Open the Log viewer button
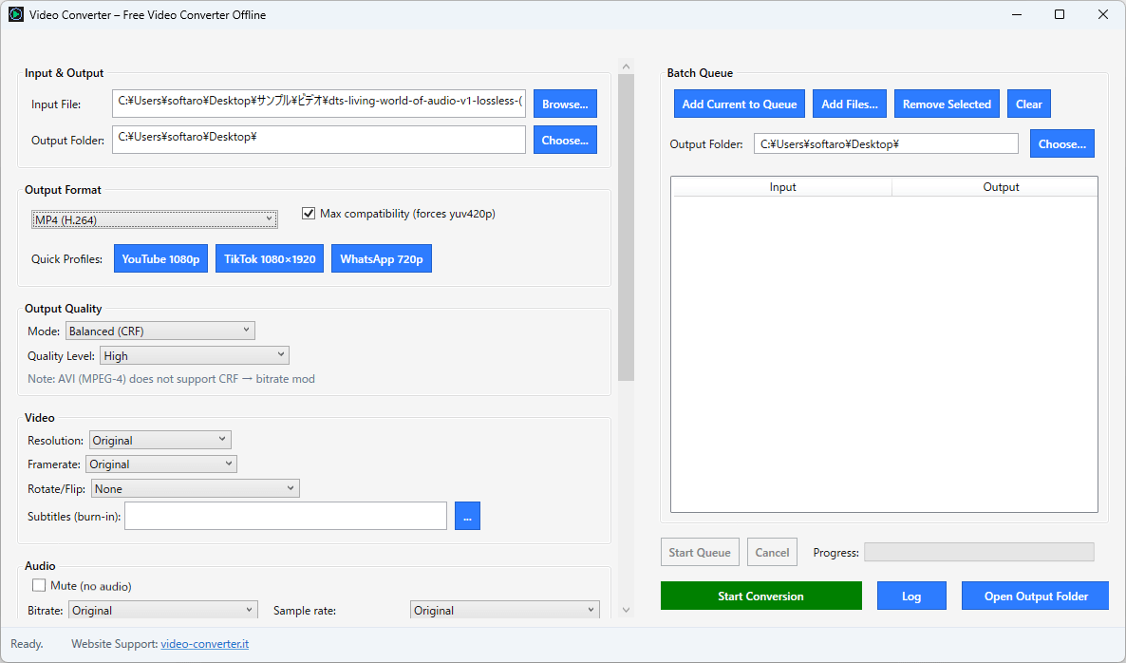This screenshot has width=1126, height=663. point(911,597)
